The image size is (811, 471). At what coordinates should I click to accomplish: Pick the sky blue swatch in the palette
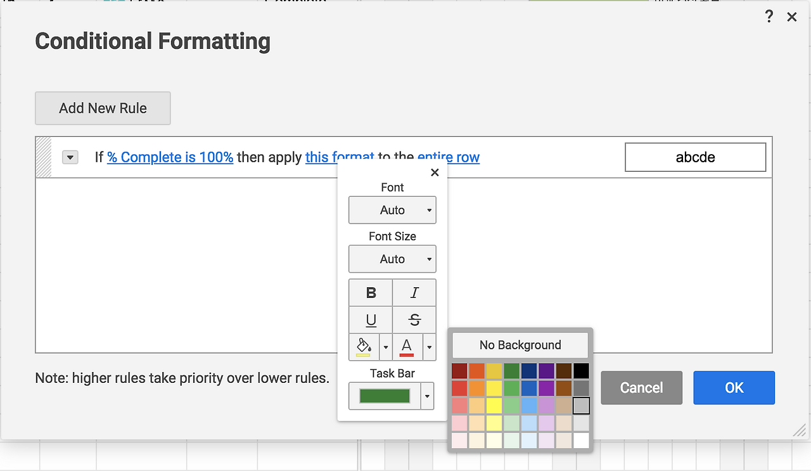pyautogui.click(x=529, y=406)
